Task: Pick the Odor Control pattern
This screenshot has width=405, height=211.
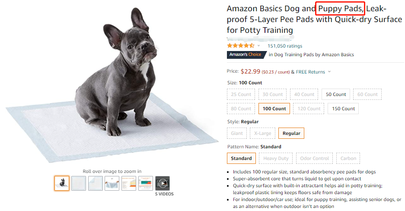Action: (x=314, y=158)
